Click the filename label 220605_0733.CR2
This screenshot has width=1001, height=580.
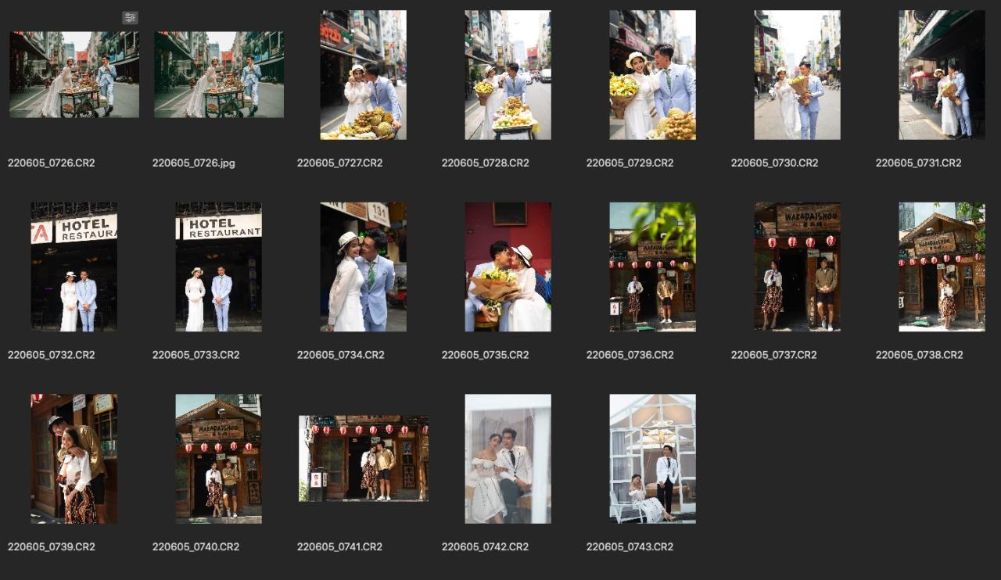pyautogui.click(x=196, y=355)
